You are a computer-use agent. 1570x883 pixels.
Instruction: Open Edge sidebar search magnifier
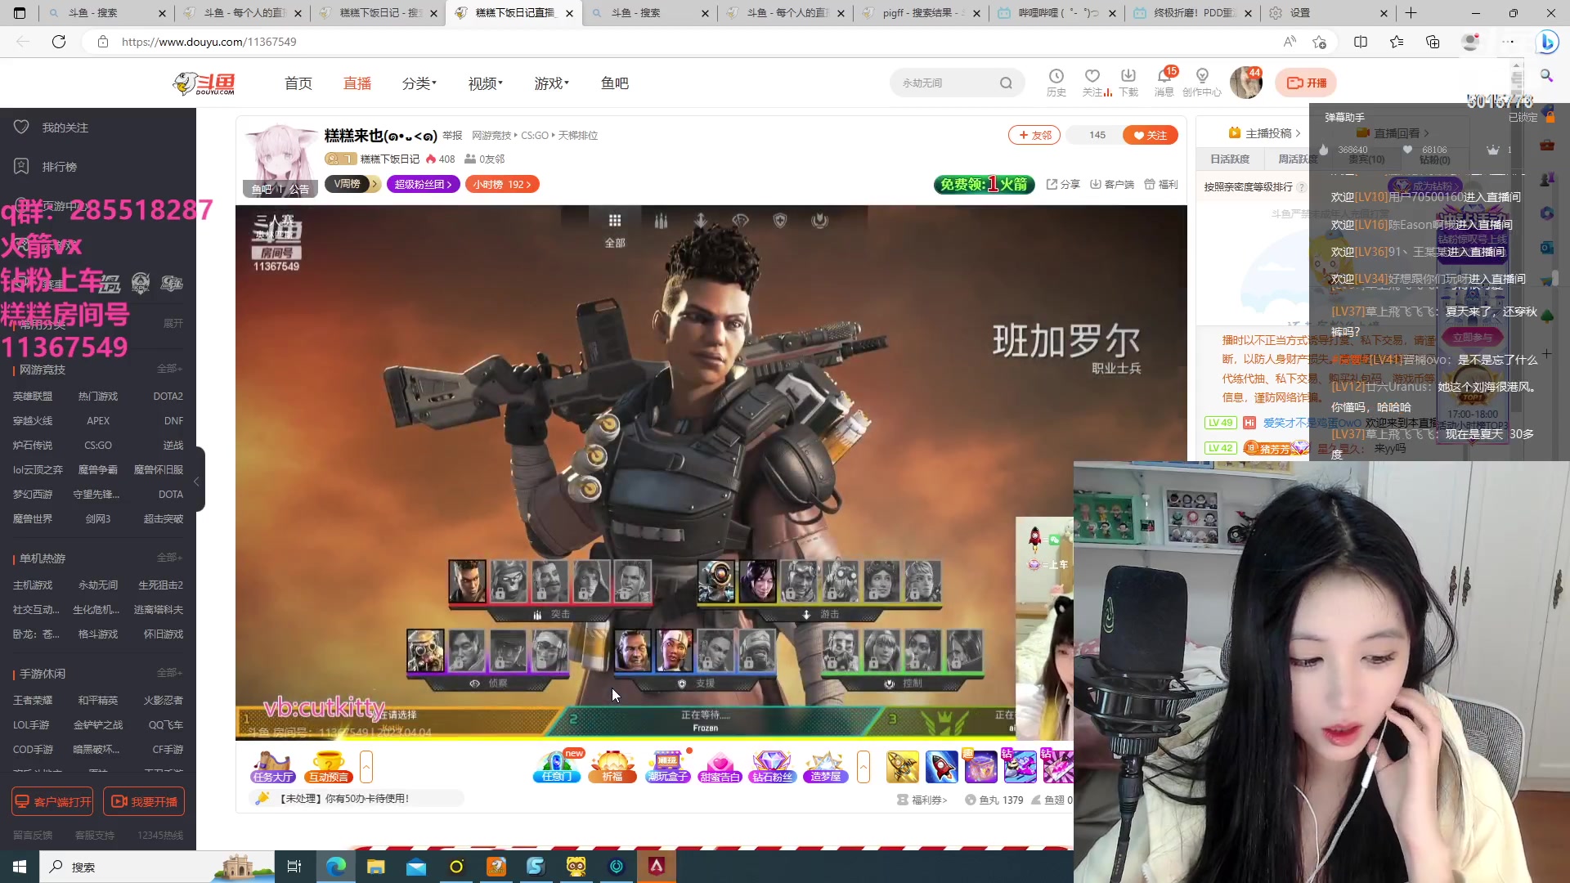[x=1546, y=75]
